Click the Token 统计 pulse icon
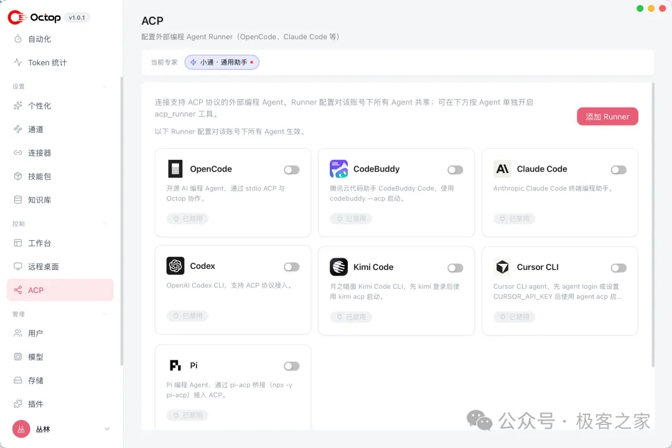This screenshot has width=672, height=448. click(x=18, y=63)
